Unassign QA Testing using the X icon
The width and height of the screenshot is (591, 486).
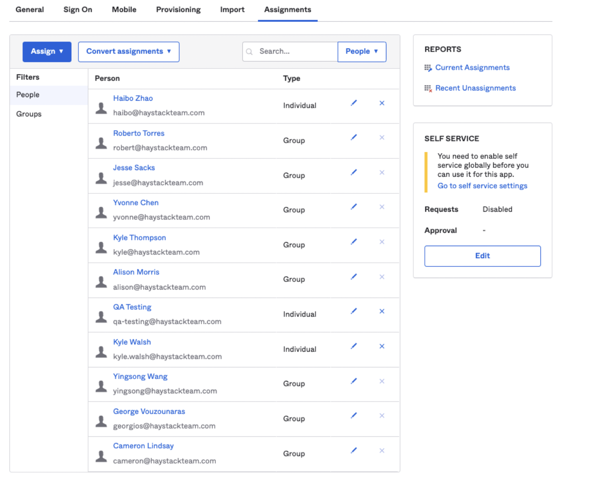pyautogui.click(x=382, y=311)
